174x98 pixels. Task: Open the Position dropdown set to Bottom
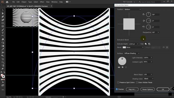click(x=133, y=10)
